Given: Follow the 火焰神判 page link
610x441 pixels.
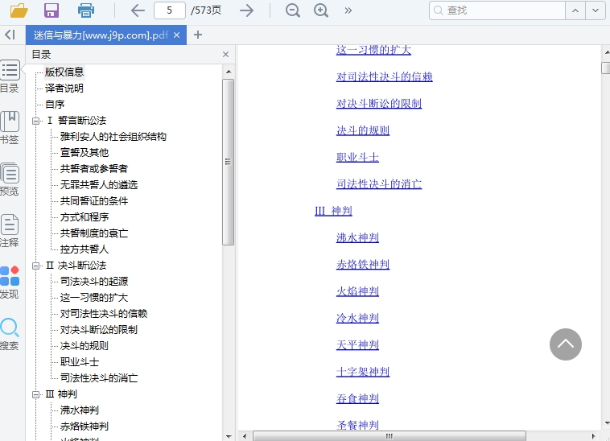Looking at the screenshot, I should [x=357, y=291].
